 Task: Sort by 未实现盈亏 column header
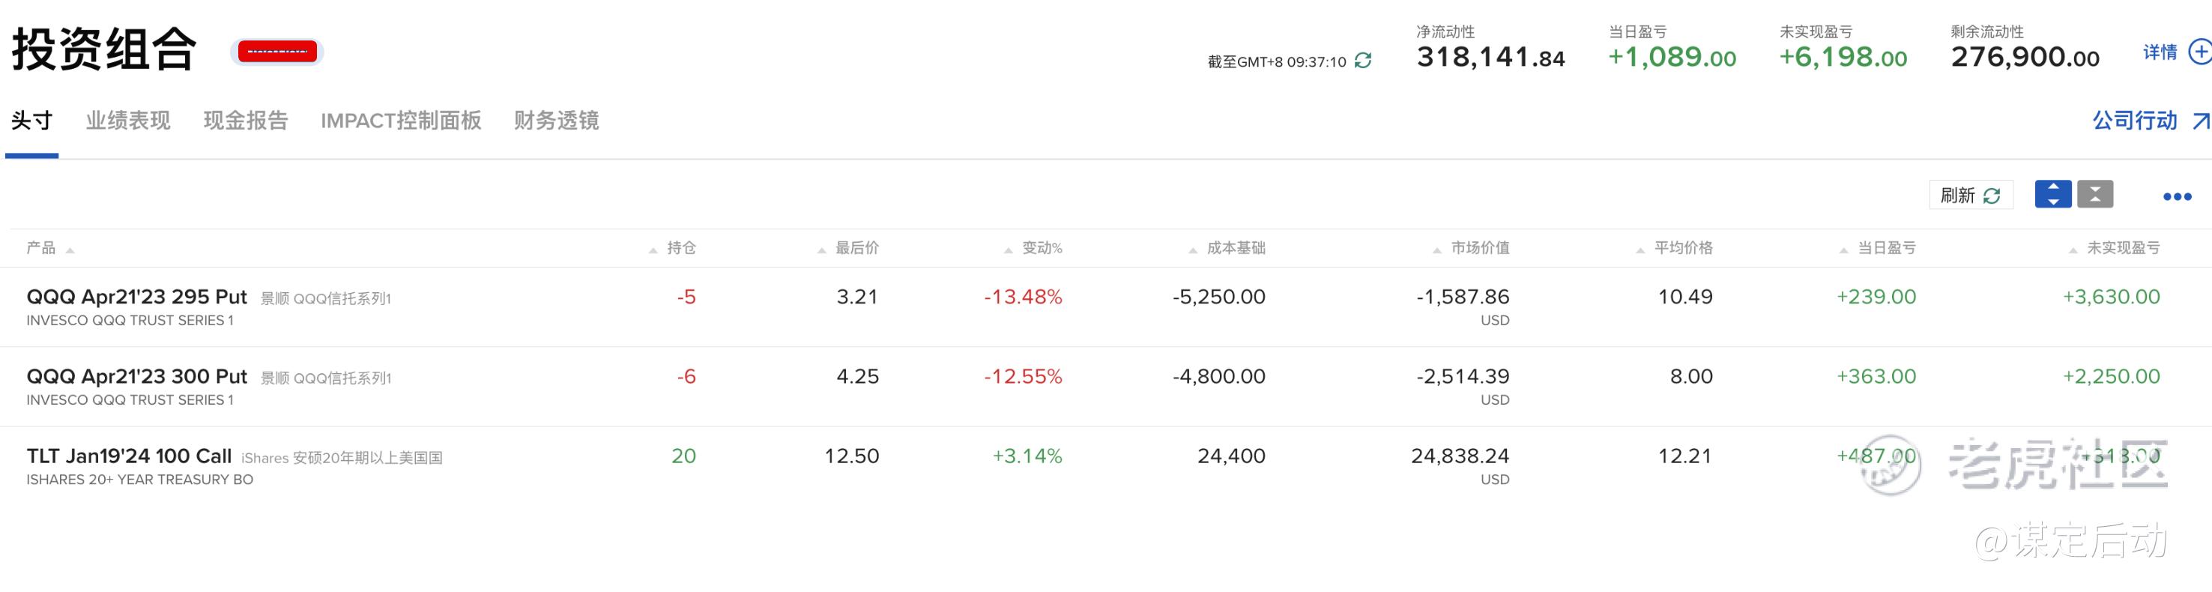tap(2123, 248)
